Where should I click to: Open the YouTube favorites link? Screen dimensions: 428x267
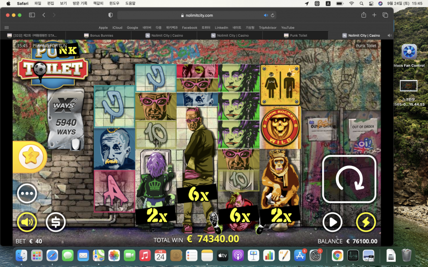tap(288, 28)
